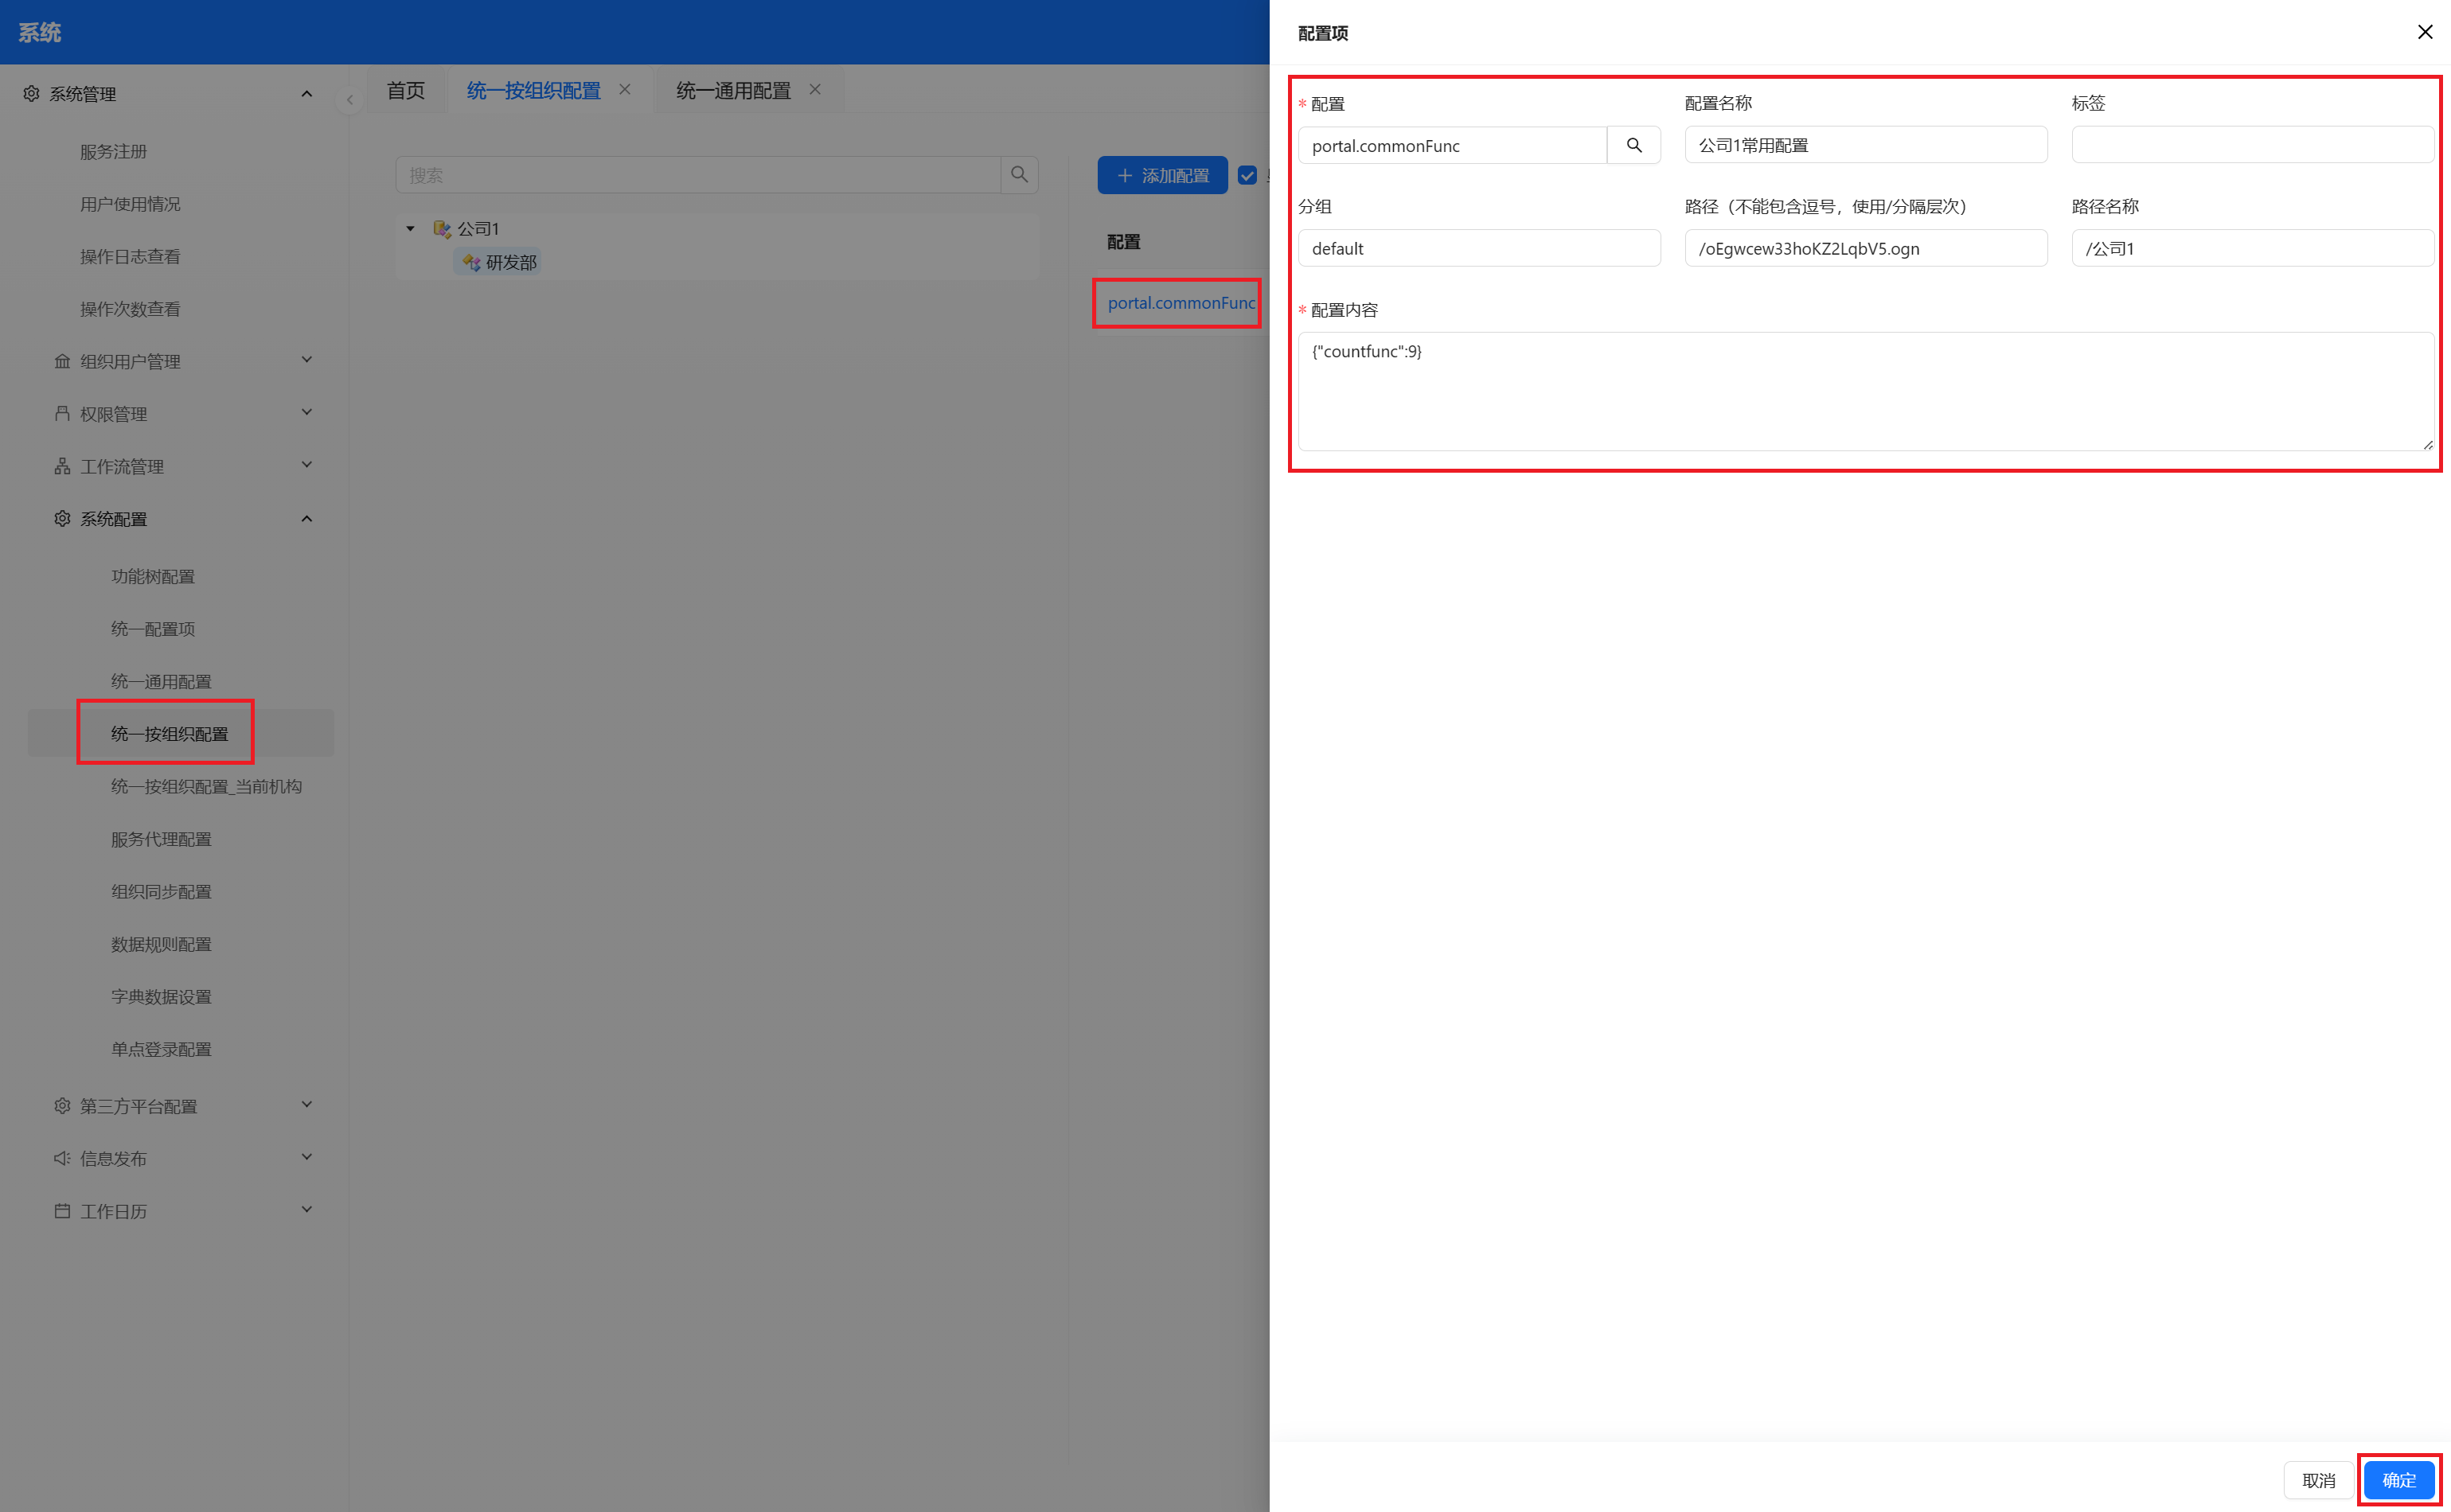Click the search icon beside portal.commonFunc field

tap(1633, 145)
